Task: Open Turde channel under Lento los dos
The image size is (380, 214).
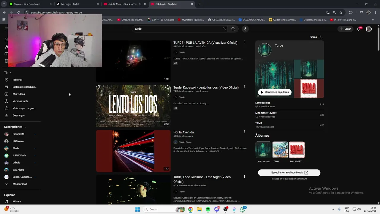Action: [x=182, y=97]
